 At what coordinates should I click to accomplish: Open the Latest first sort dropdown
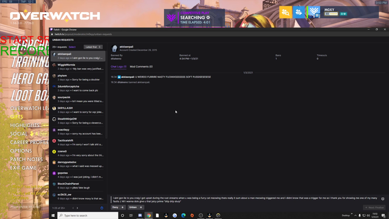[x=93, y=47]
